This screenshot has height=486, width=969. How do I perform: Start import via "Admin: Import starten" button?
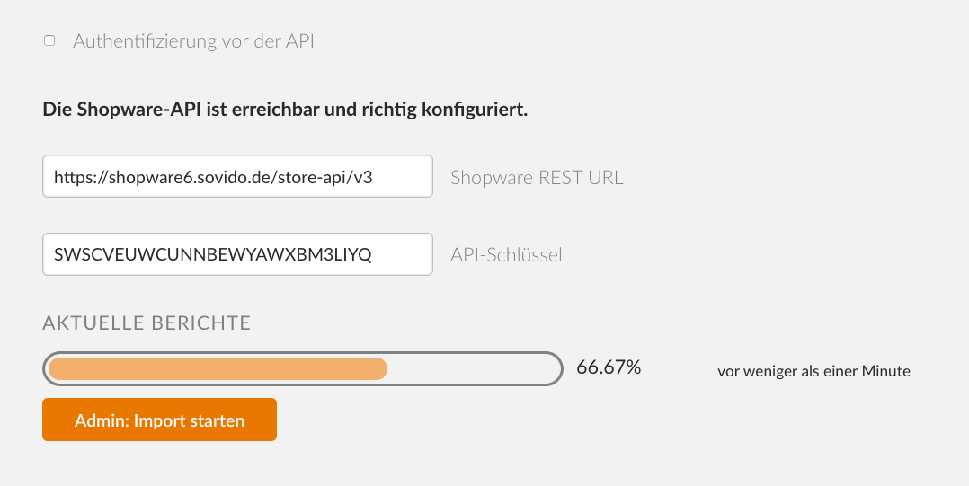(159, 420)
